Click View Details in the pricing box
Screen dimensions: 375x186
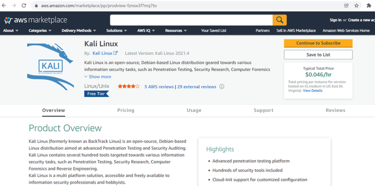[313, 91]
